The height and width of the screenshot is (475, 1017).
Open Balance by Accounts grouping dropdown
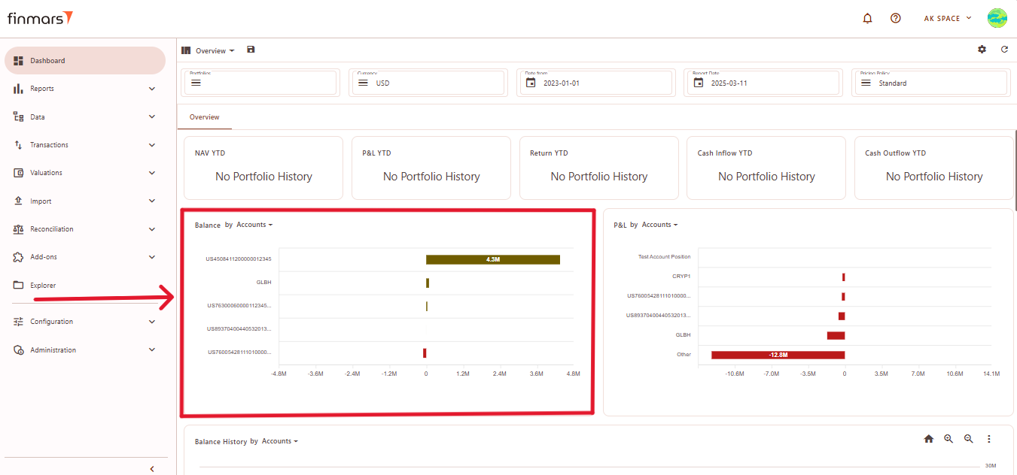(254, 225)
